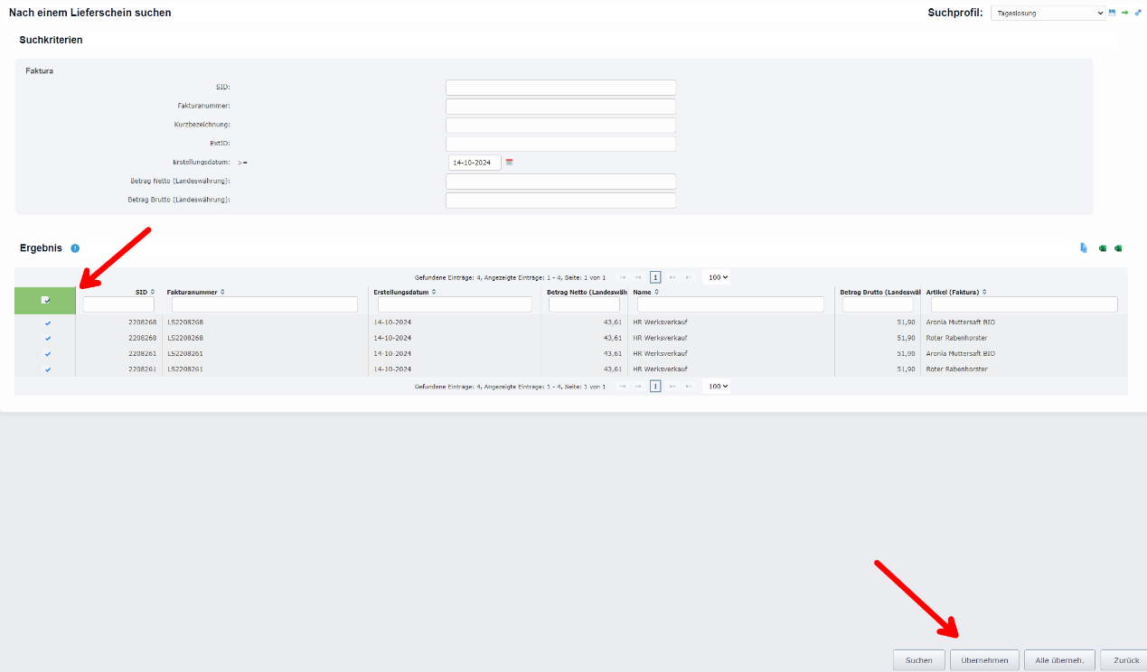
Task: Click the blue gears icon beside Suchprofil
Action: tap(1138, 13)
